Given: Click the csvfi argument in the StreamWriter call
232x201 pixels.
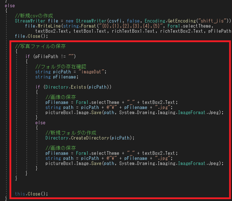Looking at the screenshot, I should (x=115, y=21).
